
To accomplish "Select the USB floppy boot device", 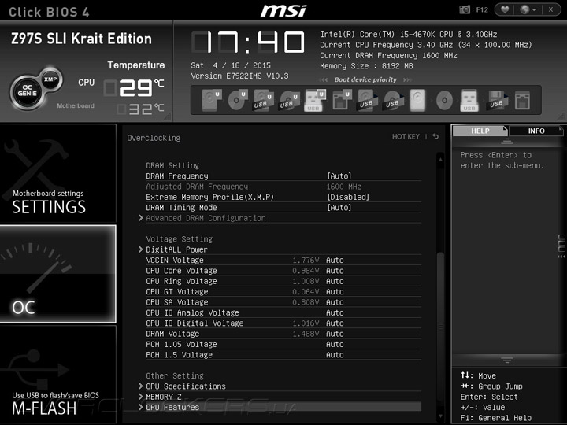I will (497, 100).
